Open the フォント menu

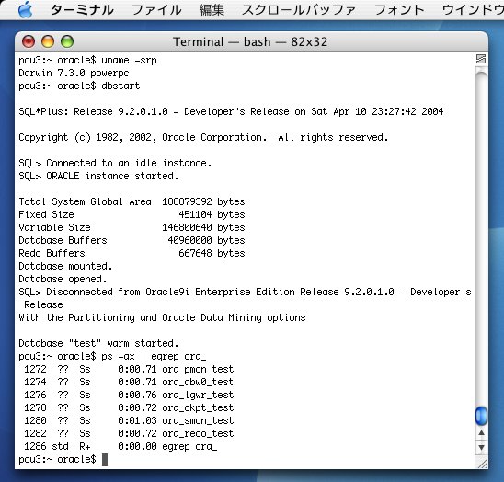pyautogui.click(x=399, y=10)
